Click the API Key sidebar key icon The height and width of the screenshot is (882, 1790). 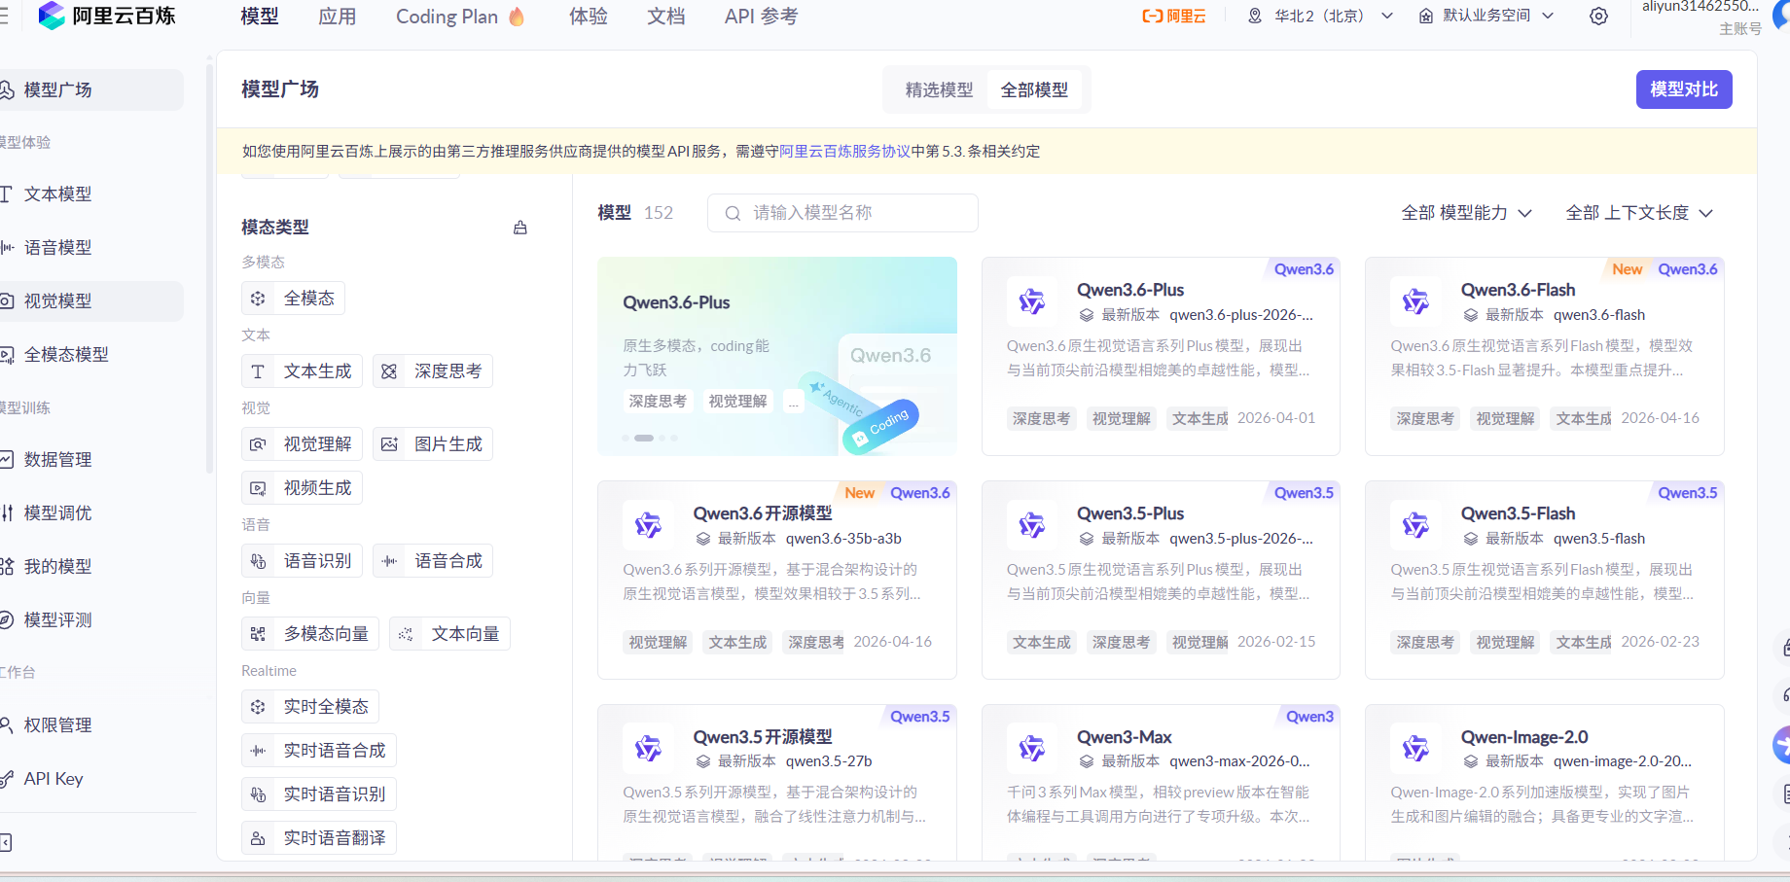pos(6,779)
